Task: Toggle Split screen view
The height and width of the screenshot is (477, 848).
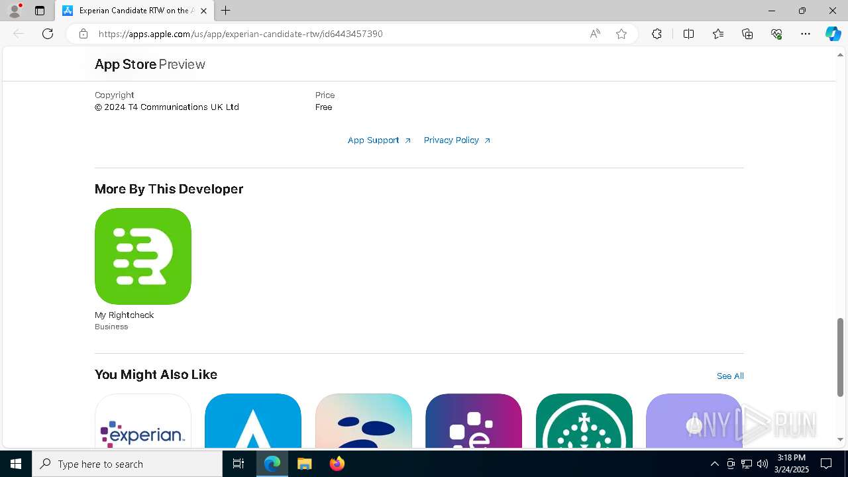Action: 688,34
